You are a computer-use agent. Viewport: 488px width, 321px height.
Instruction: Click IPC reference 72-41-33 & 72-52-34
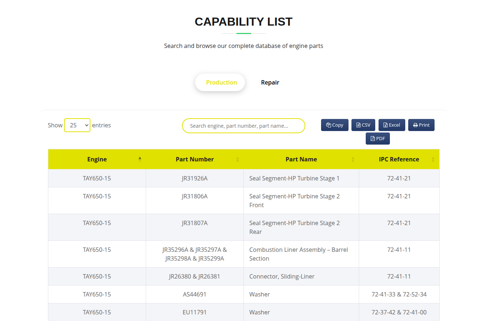pyautogui.click(x=399, y=294)
